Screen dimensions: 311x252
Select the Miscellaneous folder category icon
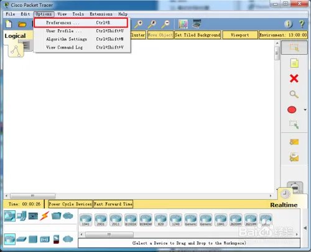[56, 216]
